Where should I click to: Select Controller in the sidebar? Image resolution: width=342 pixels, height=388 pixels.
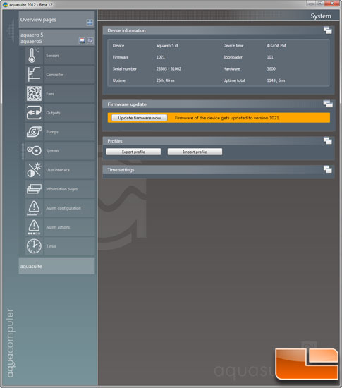pos(70,75)
